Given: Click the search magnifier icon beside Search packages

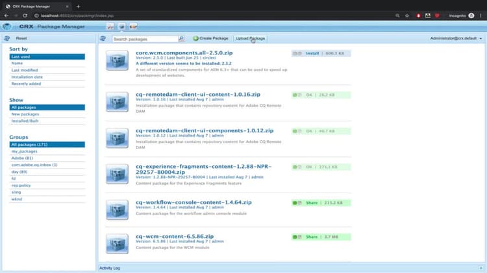Looking at the screenshot, I should pos(181,39).
